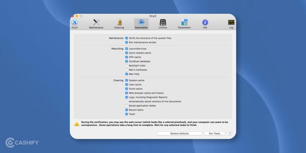Click the Info toolbar label

point(205,28)
